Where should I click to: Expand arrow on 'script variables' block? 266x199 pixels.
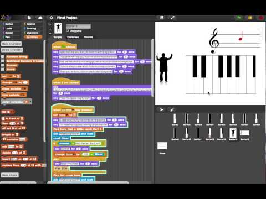point(30,102)
